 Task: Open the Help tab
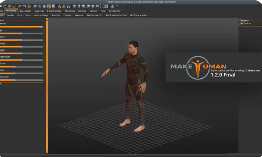[x=103, y=11]
